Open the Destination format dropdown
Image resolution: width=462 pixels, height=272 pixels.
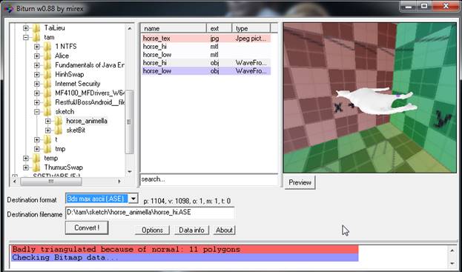[x=133, y=199]
